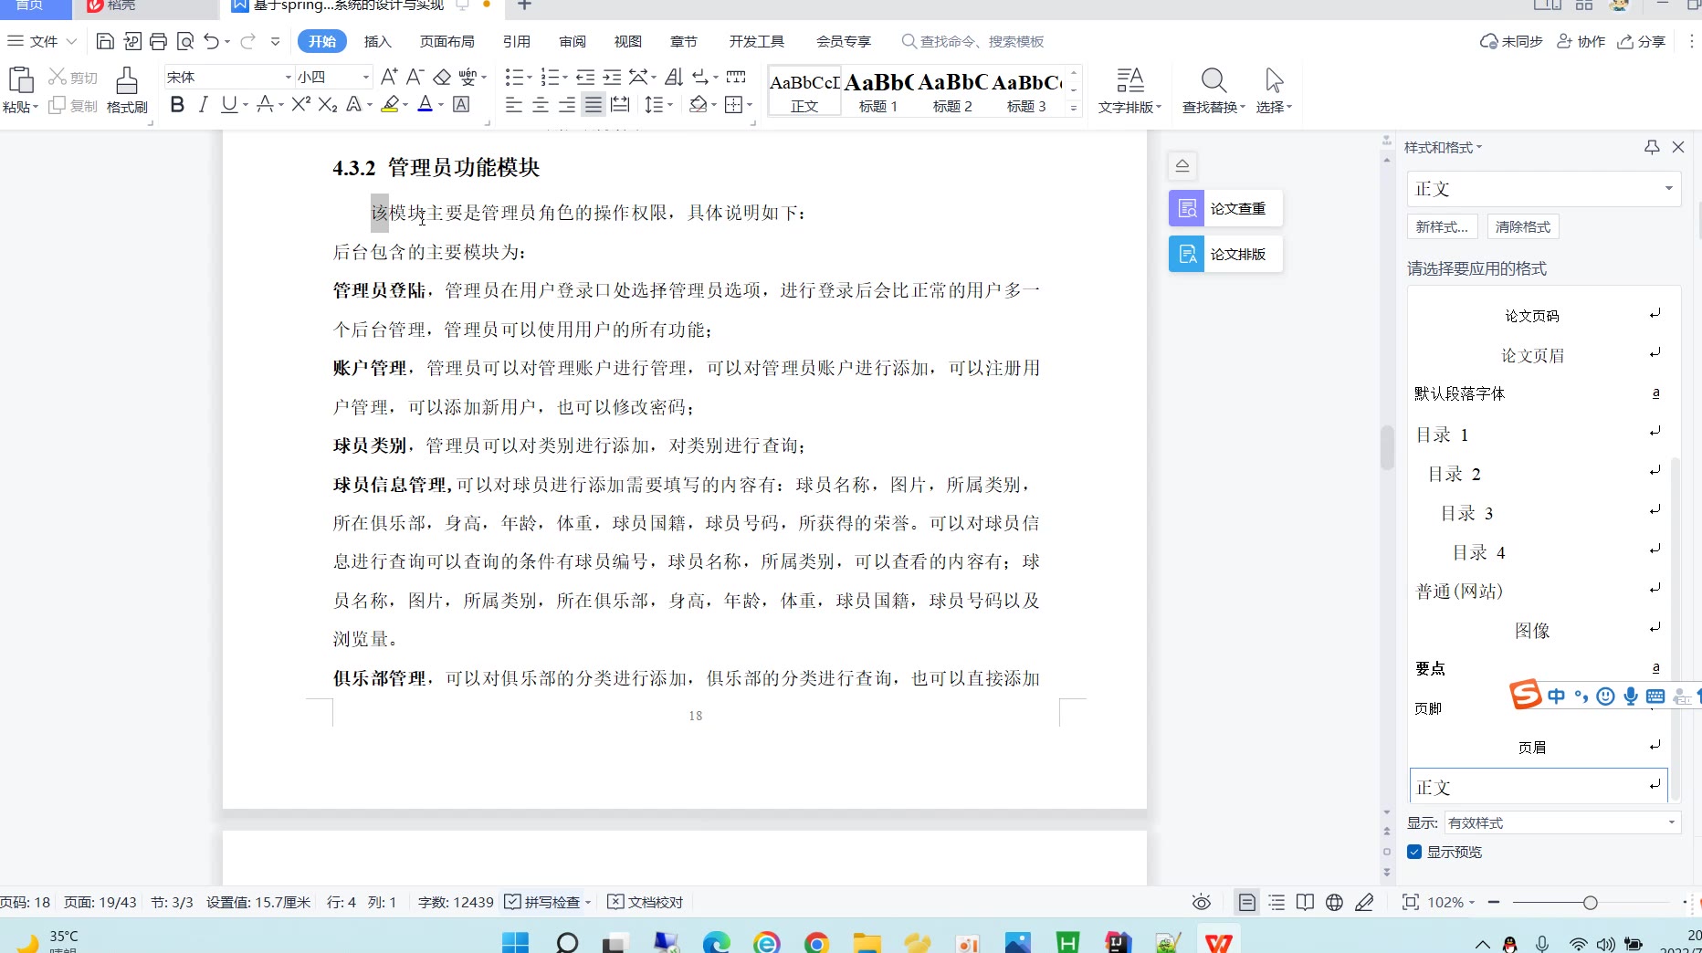Zoom out with the minus button
This screenshot has width=1702, height=953.
point(1494,903)
